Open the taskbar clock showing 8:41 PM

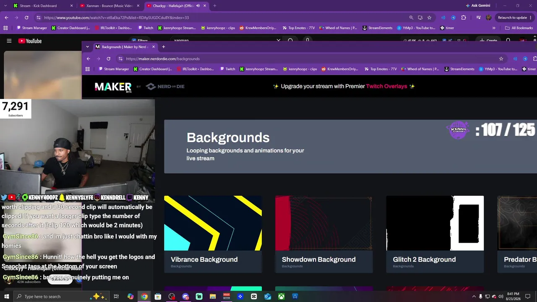[x=513, y=297]
